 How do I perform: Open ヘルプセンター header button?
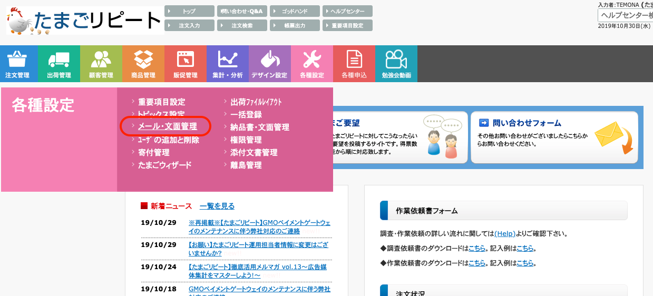[347, 11]
